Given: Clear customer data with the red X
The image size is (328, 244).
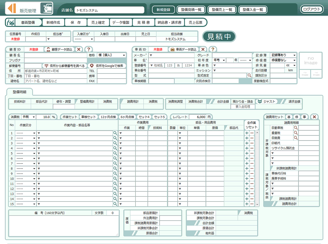Looking at the screenshot, I should tap(79, 49).
